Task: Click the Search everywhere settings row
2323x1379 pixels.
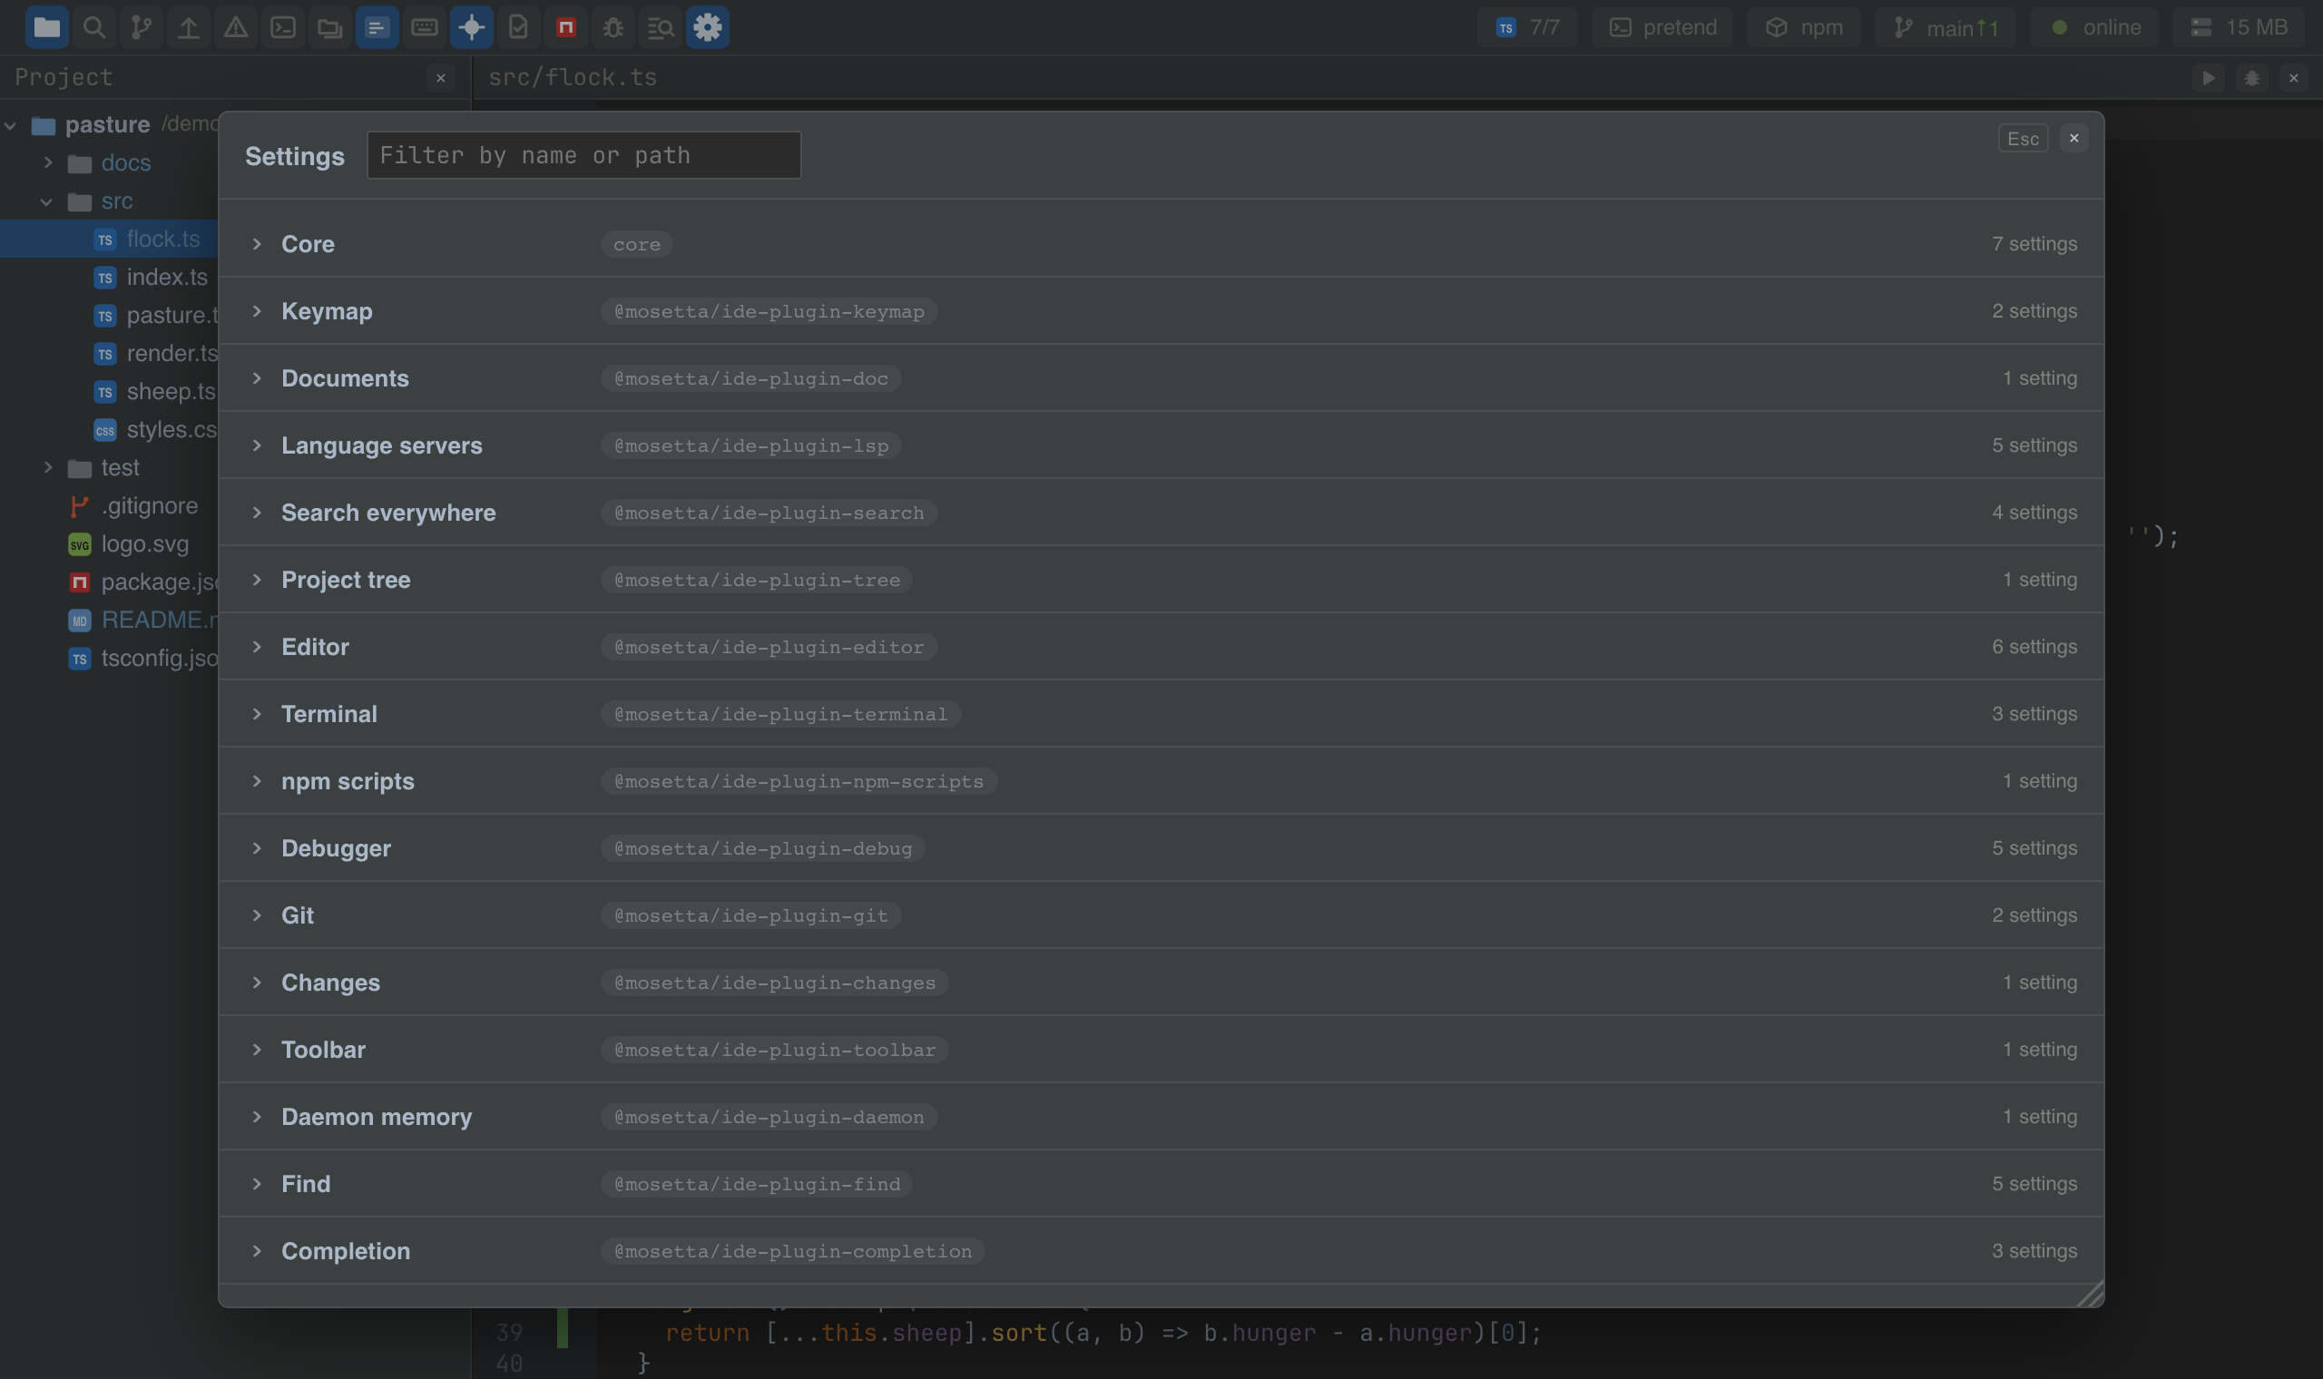Action: pyautogui.click(x=1161, y=512)
